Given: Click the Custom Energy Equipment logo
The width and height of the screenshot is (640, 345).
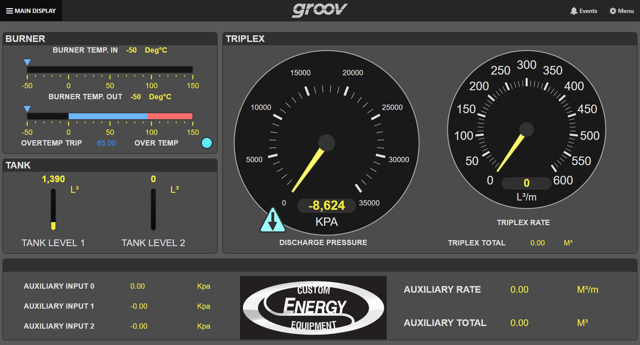Looking at the screenshot, I should (313, 307).
